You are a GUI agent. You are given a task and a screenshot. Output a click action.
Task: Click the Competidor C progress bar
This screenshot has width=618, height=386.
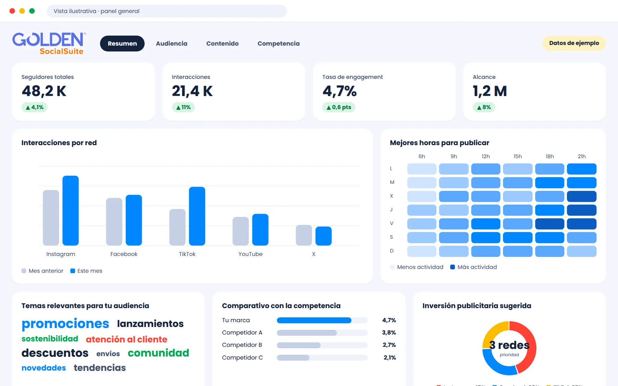[322, 358]
